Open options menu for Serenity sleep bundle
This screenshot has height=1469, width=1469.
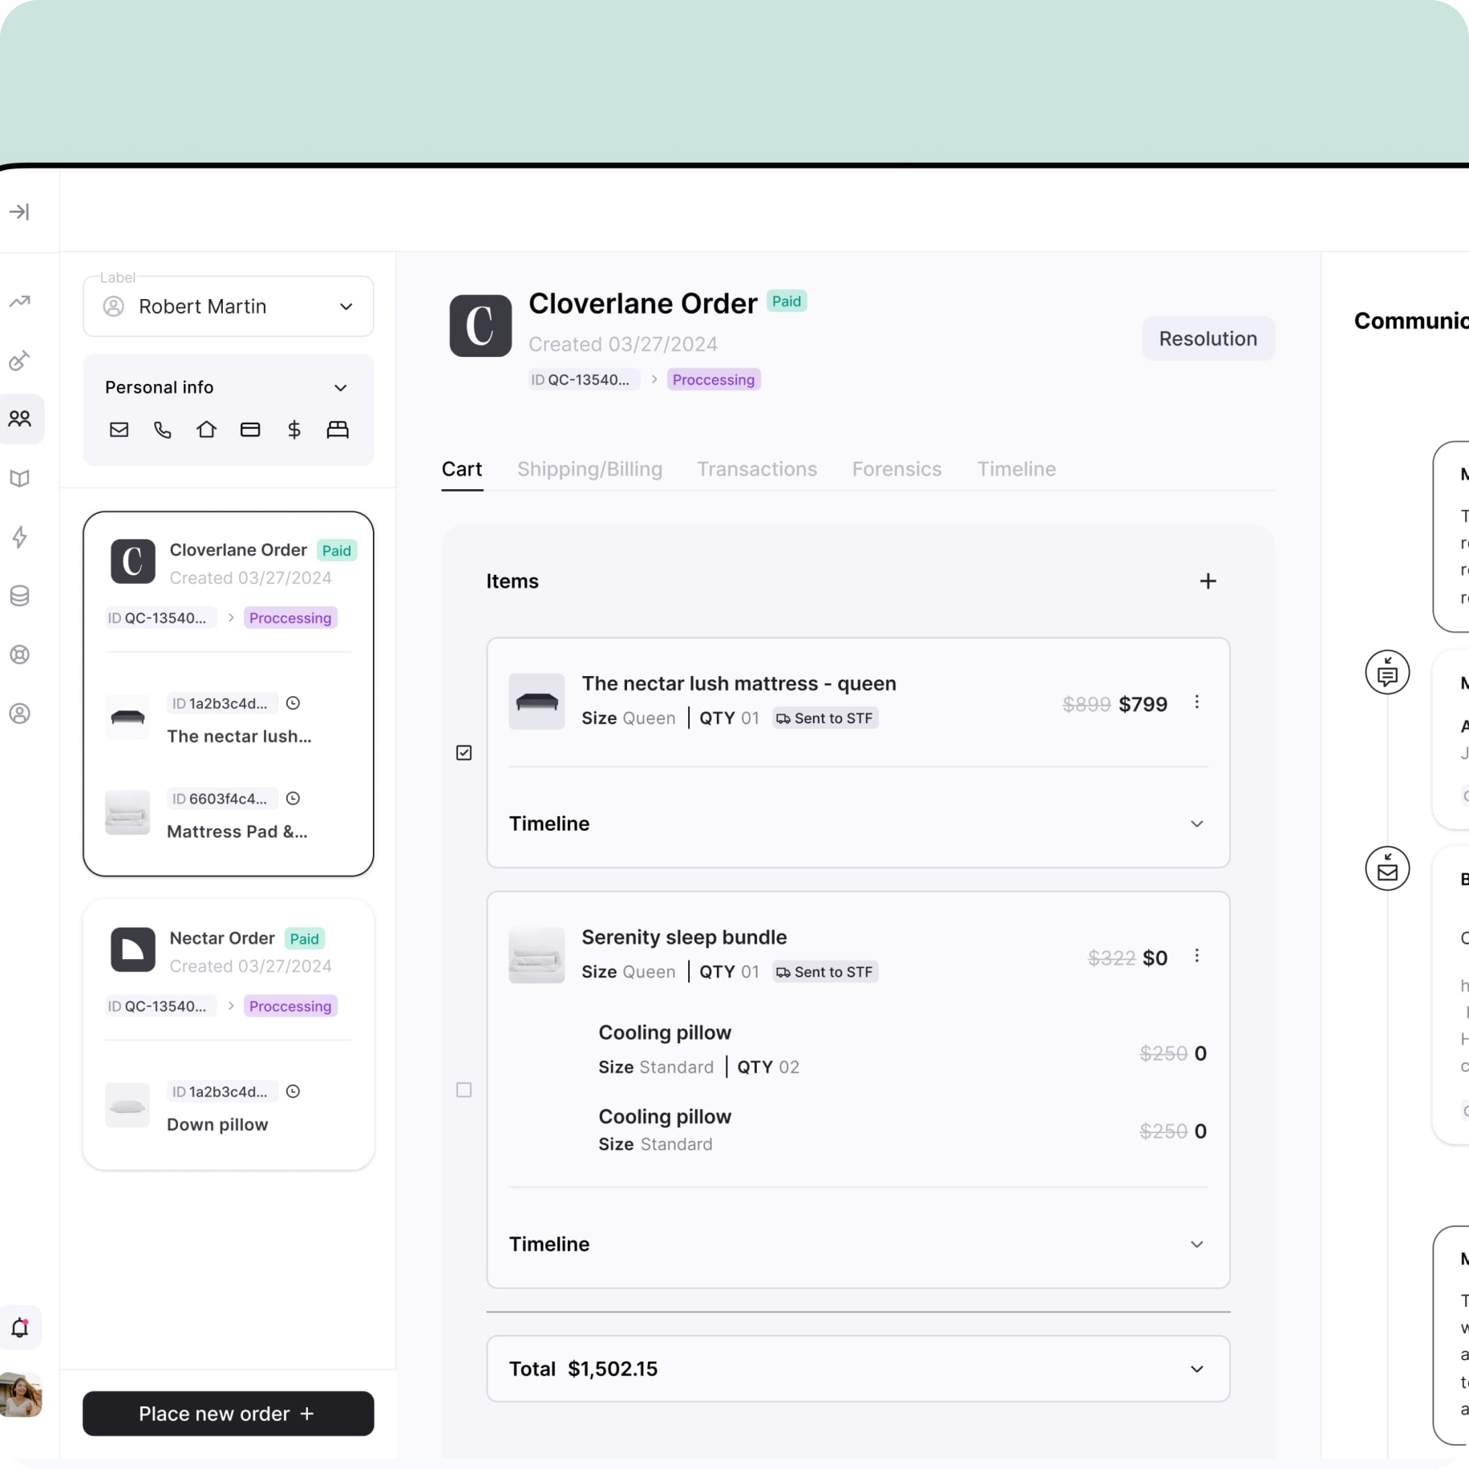(x=1196, y=956)
